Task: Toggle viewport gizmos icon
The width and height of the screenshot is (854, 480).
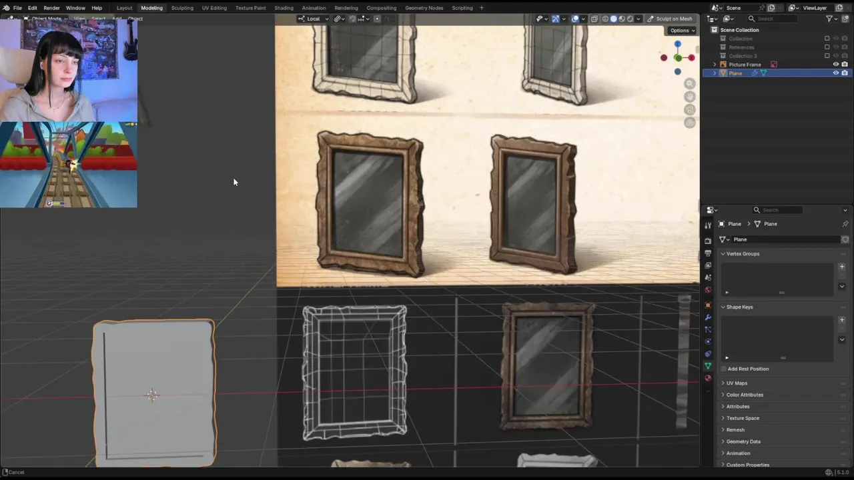Action: pyautogui.click(x=555, y=19)
